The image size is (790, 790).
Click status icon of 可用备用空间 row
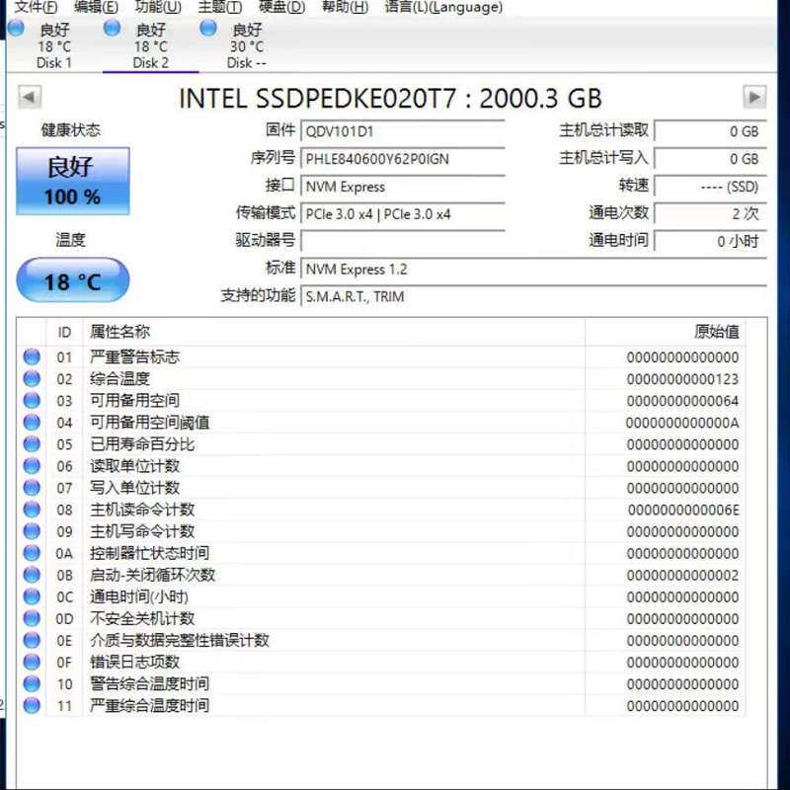[32, 400]
